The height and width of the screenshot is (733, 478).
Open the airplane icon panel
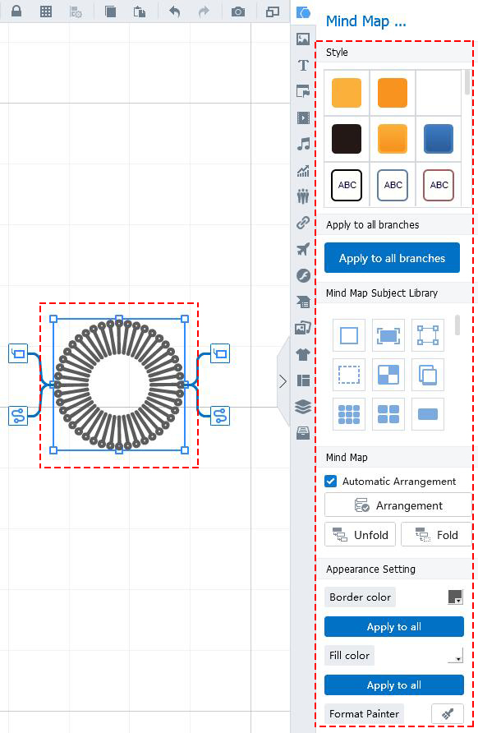(x=303, y=249)
